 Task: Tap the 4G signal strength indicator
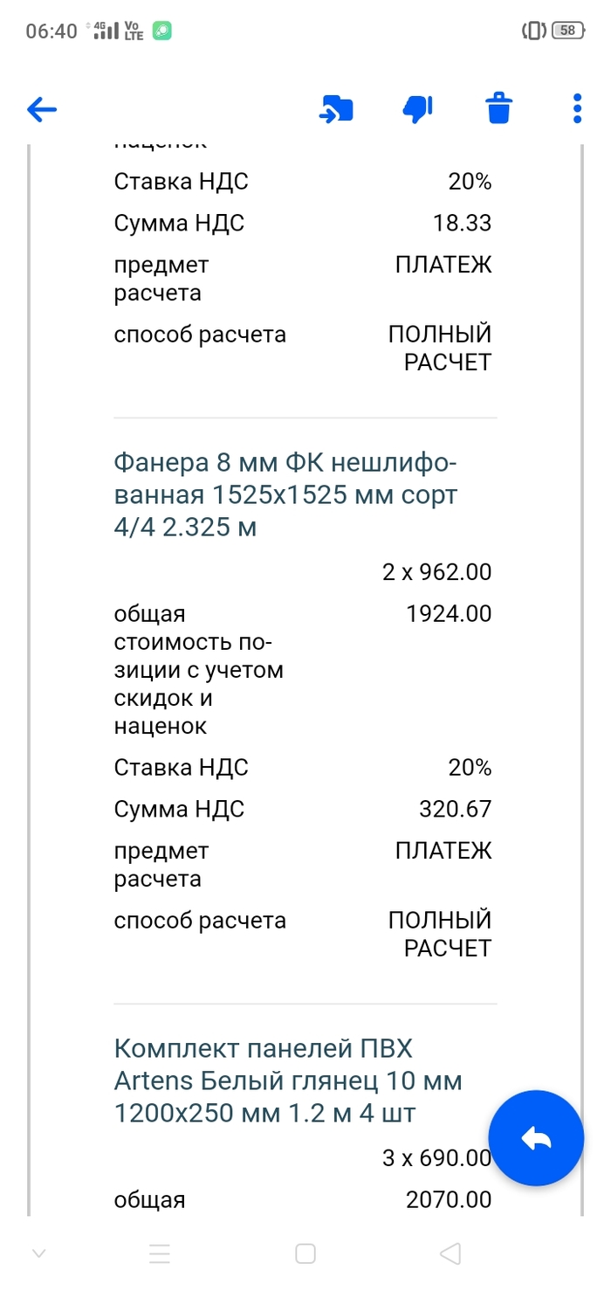[104, 31]
